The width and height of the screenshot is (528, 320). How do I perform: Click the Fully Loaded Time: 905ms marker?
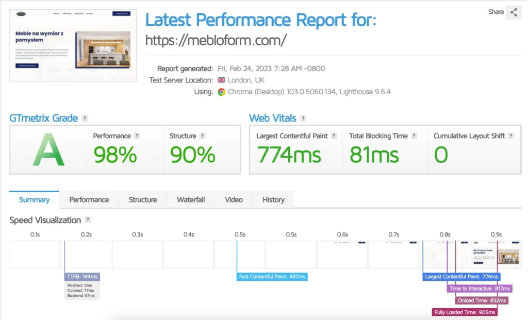click(466, 312)
